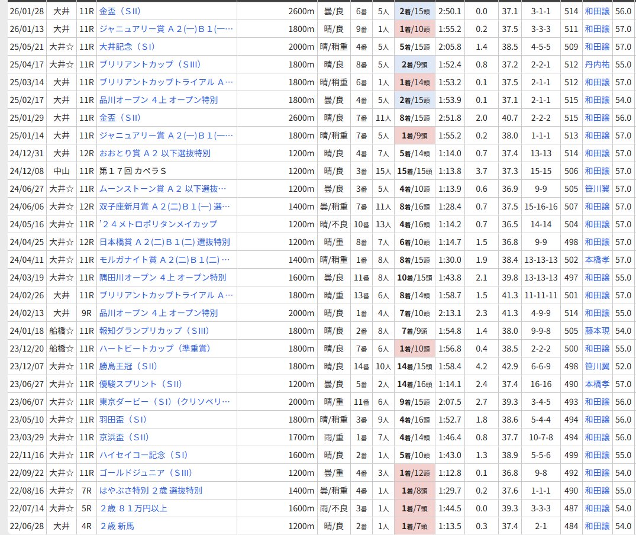View the 優駿スプリント（SII） race
Image resolution: width=636 pixels, height=535 pixels.
point(136,384)
